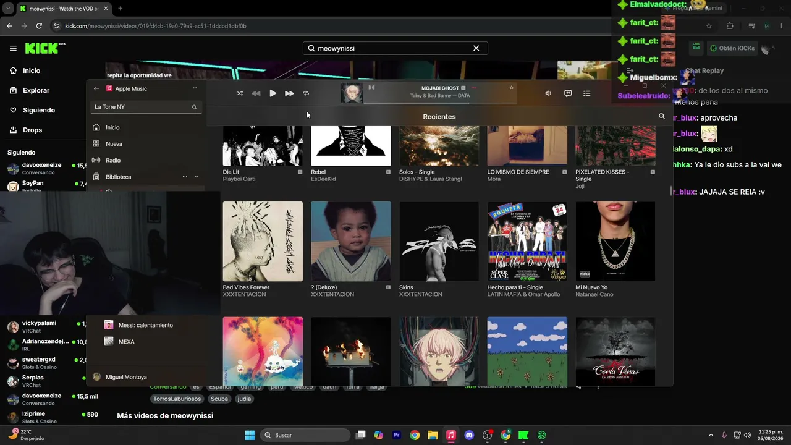
Task: Open Iziprime channel in the following list
Action: click(x=52, y=417)
